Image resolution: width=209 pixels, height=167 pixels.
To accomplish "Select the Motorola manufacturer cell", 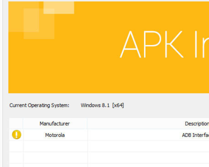I will [x=55, y=135].
